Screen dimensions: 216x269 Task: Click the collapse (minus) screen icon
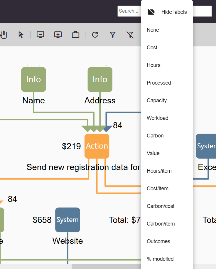(x=40, y=35)
